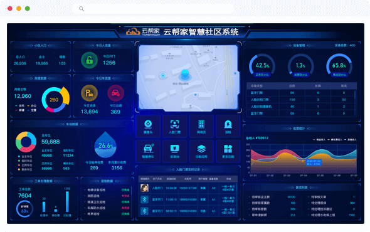The width and height of the screenshot is (370, 232).
Task: Open the 功能应用 layers tile
Action: (201, 151)
